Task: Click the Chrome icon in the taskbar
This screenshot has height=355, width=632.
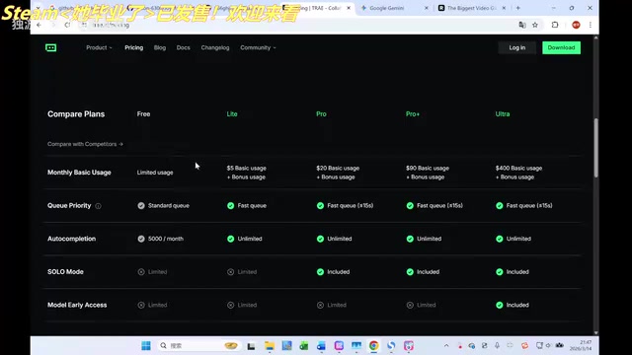Action: click(373, 346)
